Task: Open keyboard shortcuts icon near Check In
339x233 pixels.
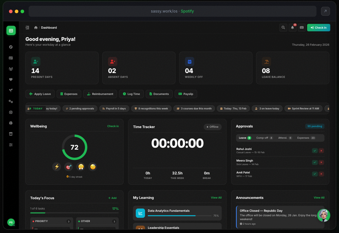Action: [302, 27]
